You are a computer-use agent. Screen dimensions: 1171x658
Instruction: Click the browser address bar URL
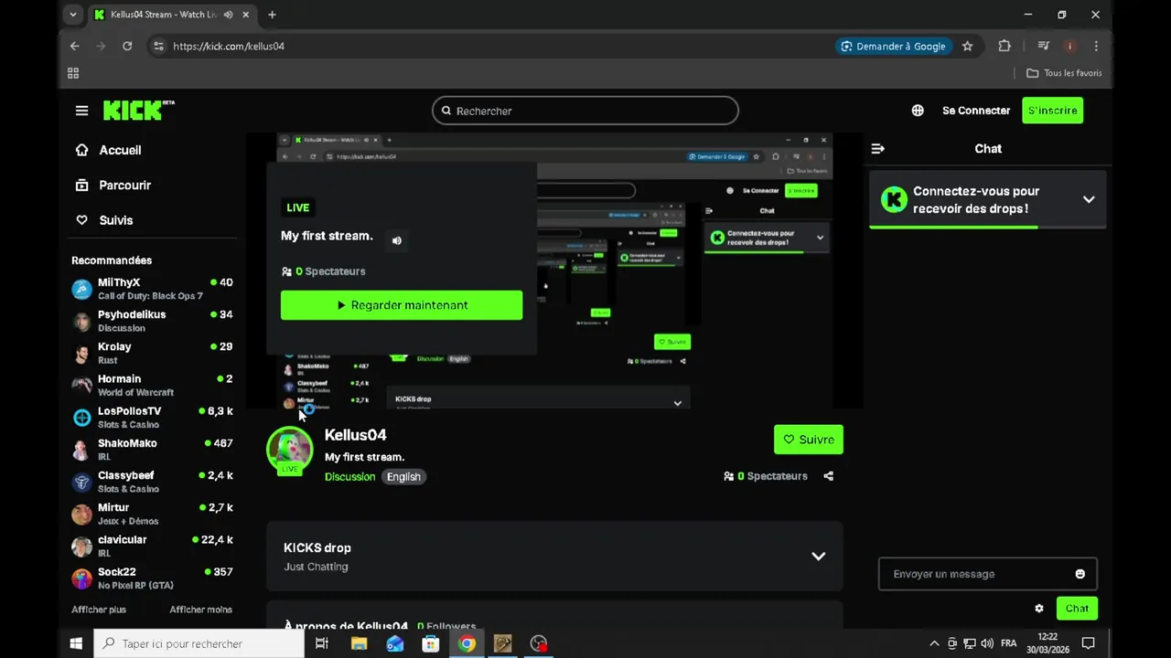[x=229, y=46]
